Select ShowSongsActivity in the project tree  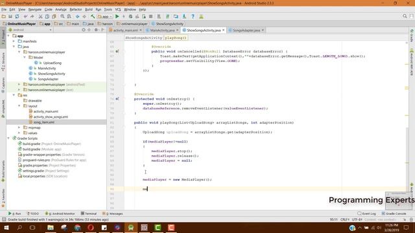click(51, 74)
